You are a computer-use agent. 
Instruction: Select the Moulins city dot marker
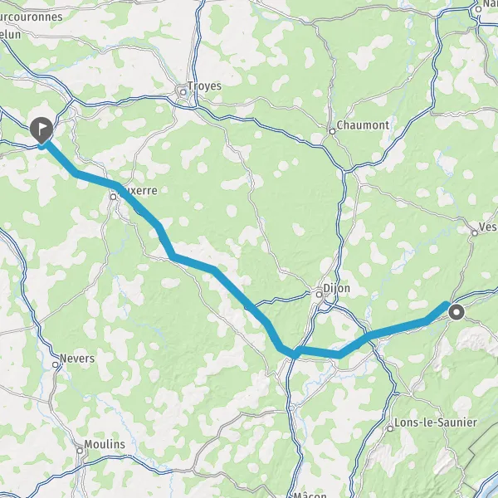coord(80,451)
